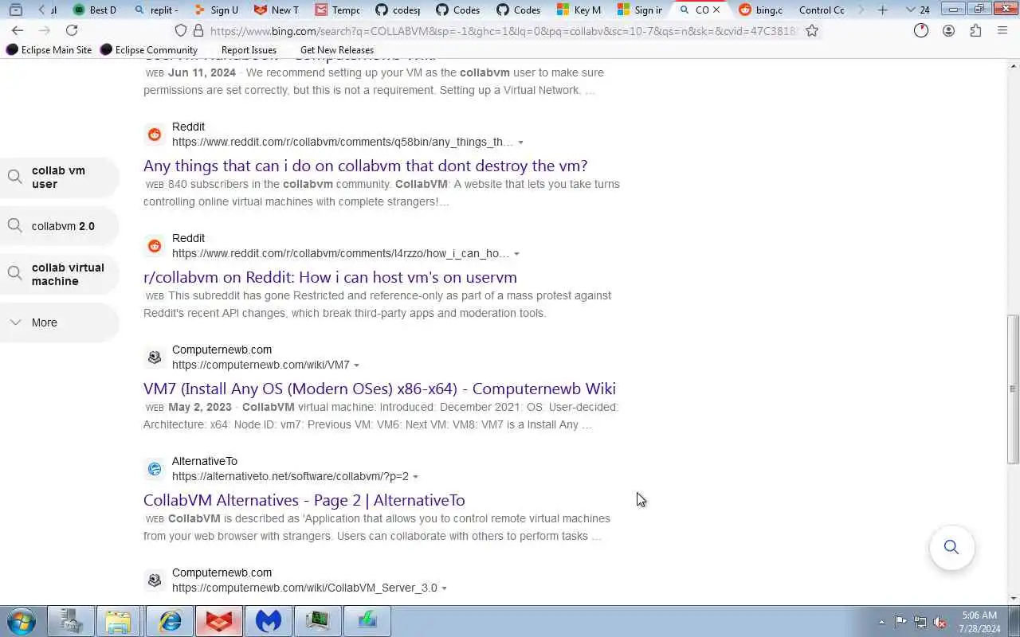
Task: Open the Eclipse Main Site bookmark
Action: [49, 49]
